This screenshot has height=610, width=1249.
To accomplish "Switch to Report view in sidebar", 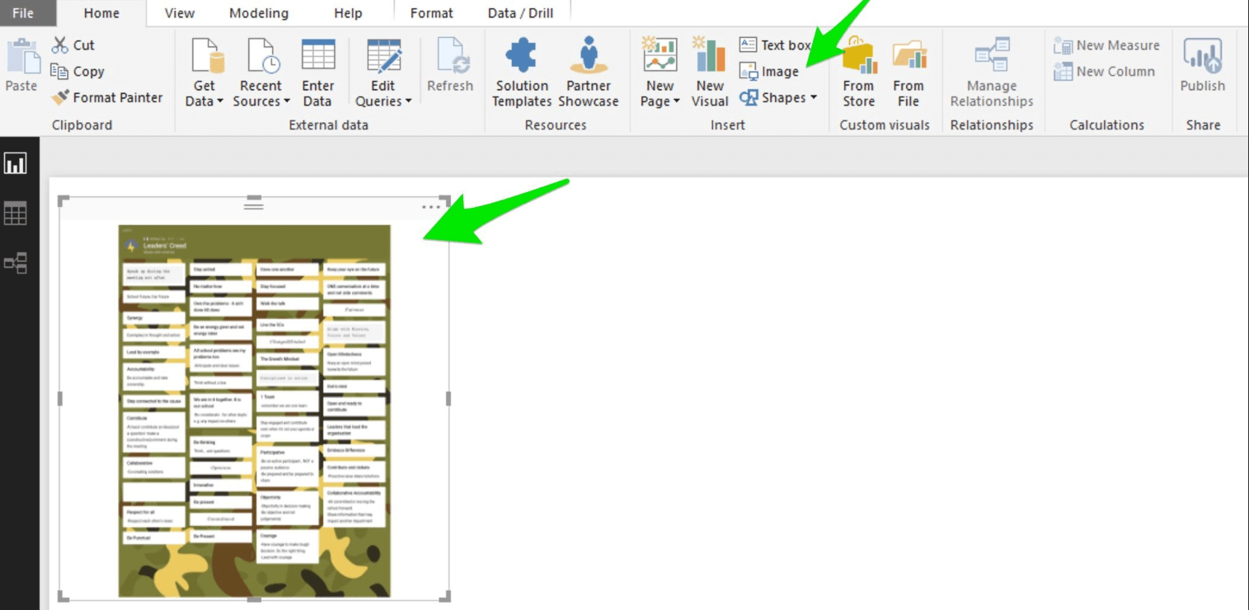I will tap(16, 163).
